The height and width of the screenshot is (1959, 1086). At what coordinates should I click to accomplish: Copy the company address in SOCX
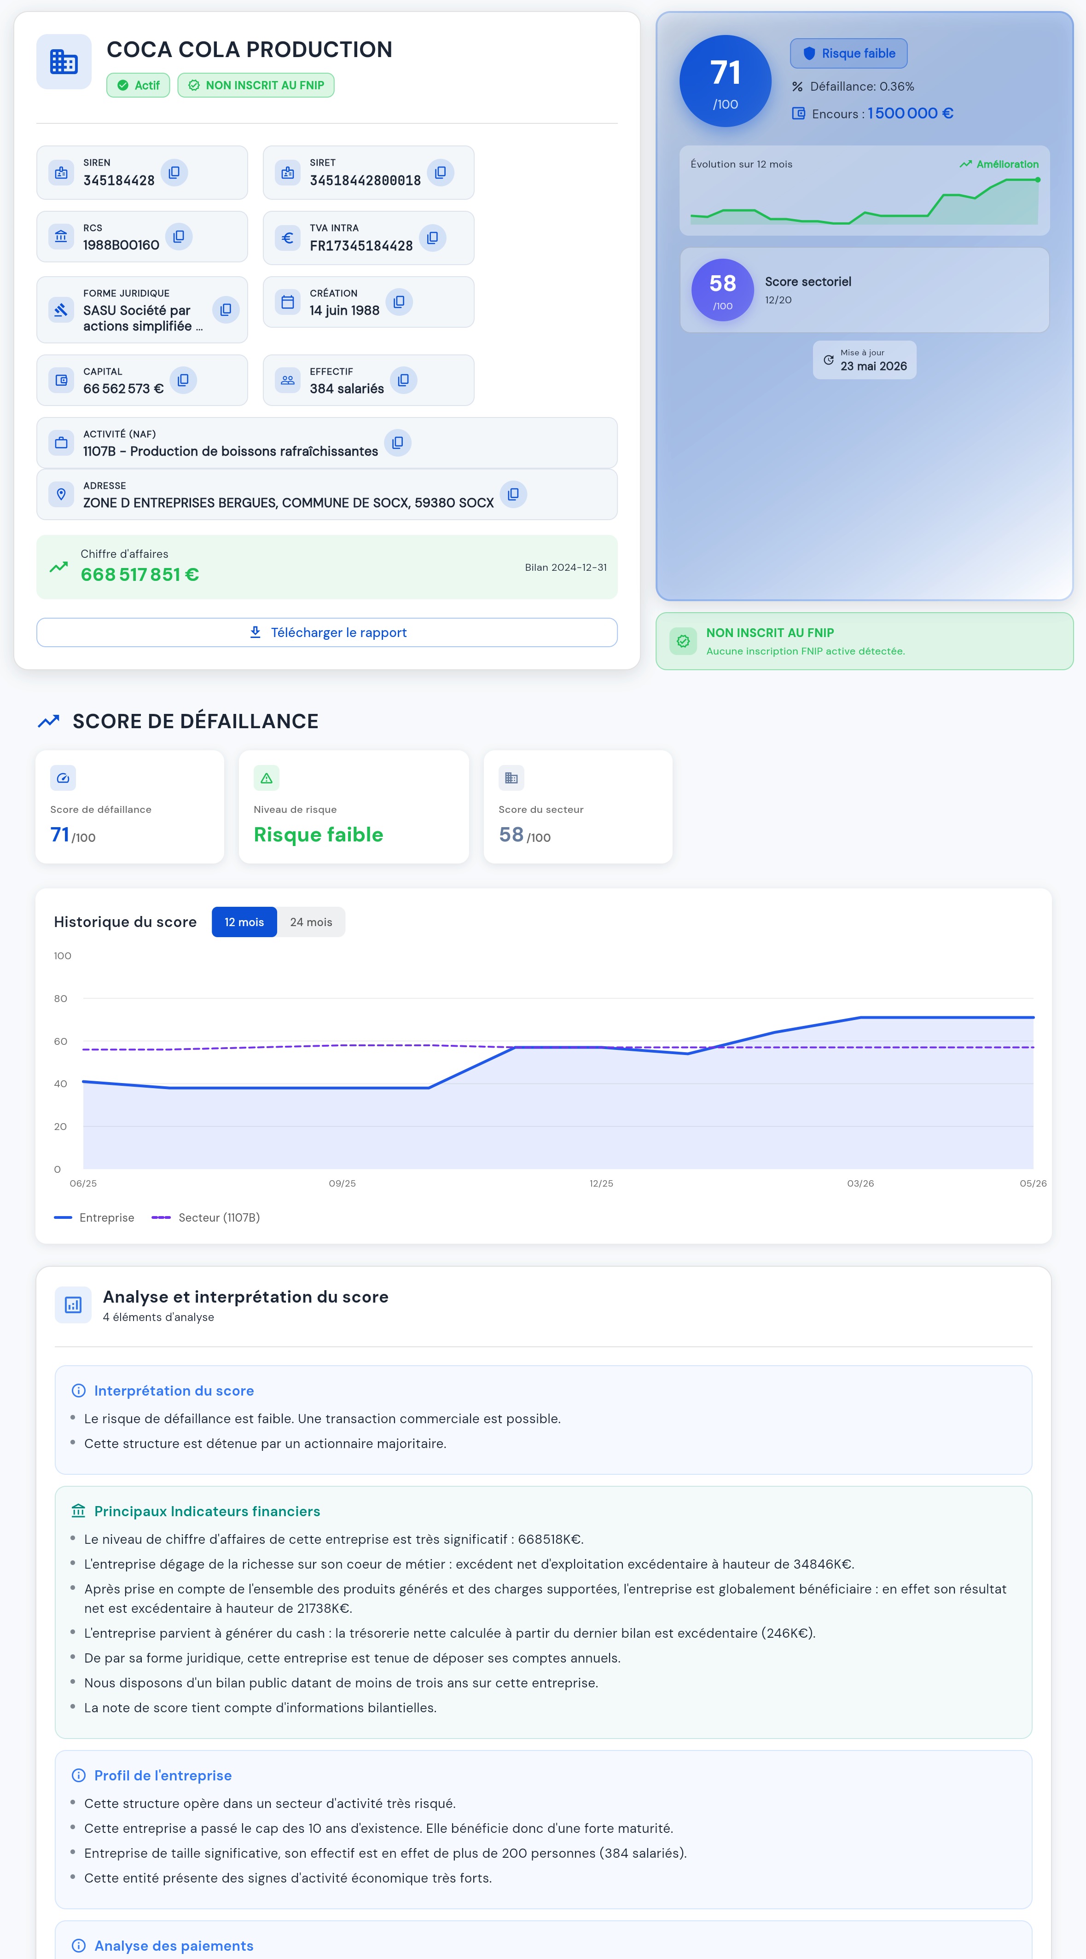[513, 494]
